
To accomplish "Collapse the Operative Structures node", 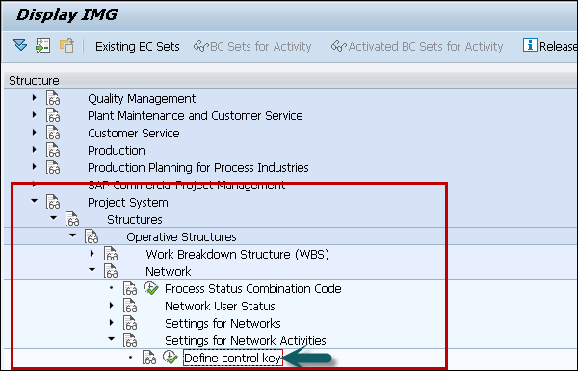I will 72,235.
